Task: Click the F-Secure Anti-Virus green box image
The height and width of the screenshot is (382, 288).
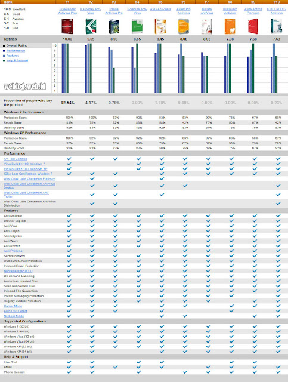Action: [x=137, y=26]
